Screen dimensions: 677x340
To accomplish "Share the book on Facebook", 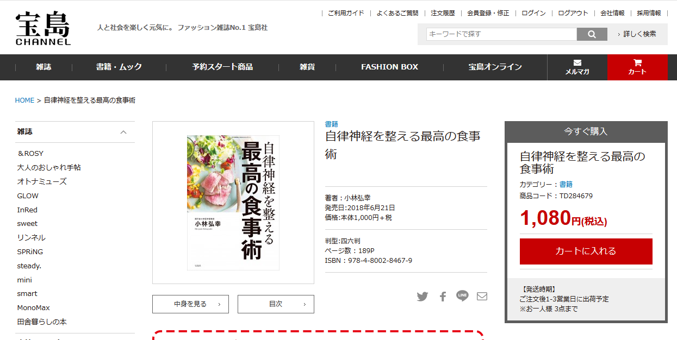I will (x=443, y=297).
